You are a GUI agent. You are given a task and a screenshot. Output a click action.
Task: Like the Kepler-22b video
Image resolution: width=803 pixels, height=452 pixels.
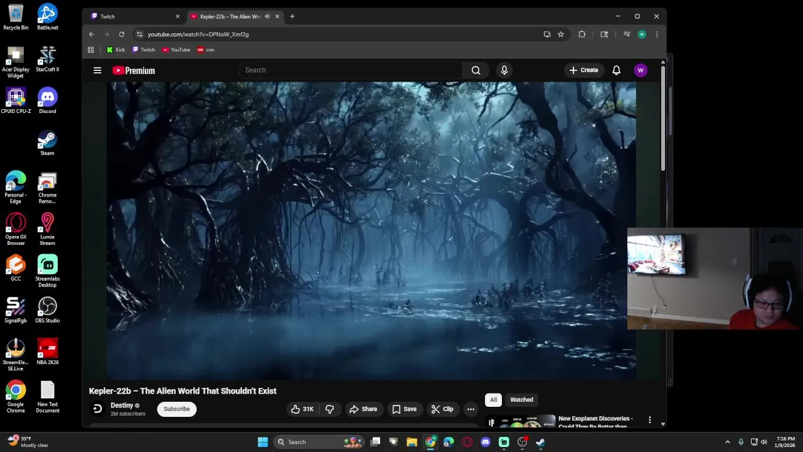pos(302,409)
